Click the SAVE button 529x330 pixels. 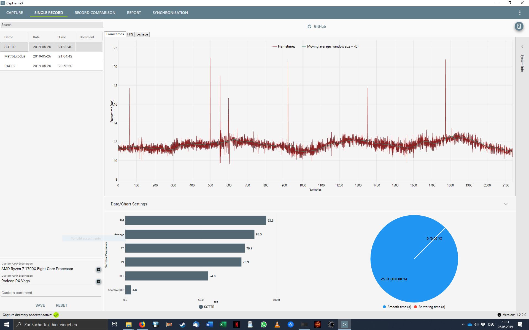[40, 305]
